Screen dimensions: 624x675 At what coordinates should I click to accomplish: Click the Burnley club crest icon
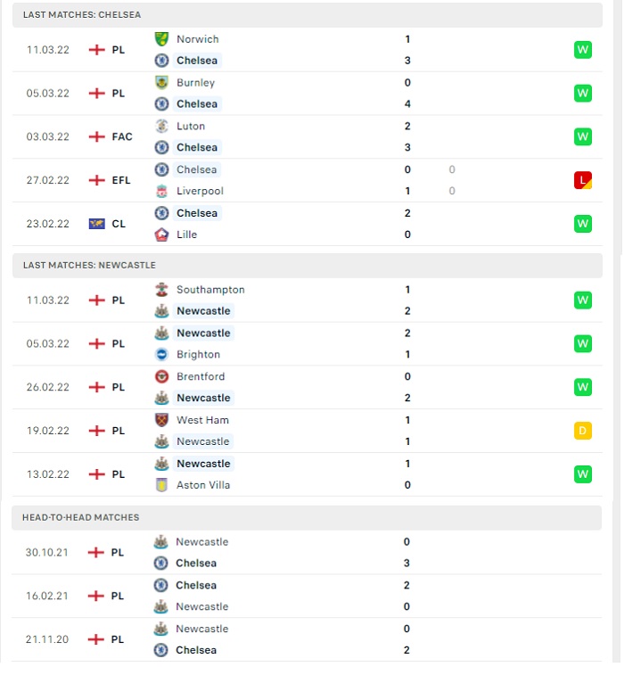tap(161, 83)
